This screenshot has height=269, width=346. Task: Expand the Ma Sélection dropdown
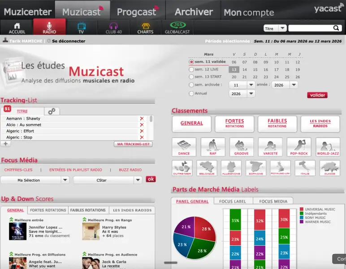35,180
